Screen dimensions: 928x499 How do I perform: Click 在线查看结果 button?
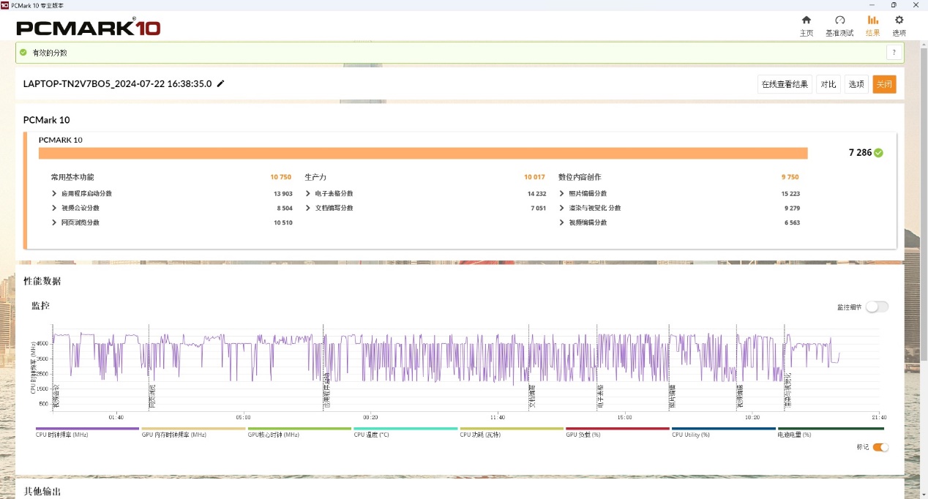coord(785,84)
